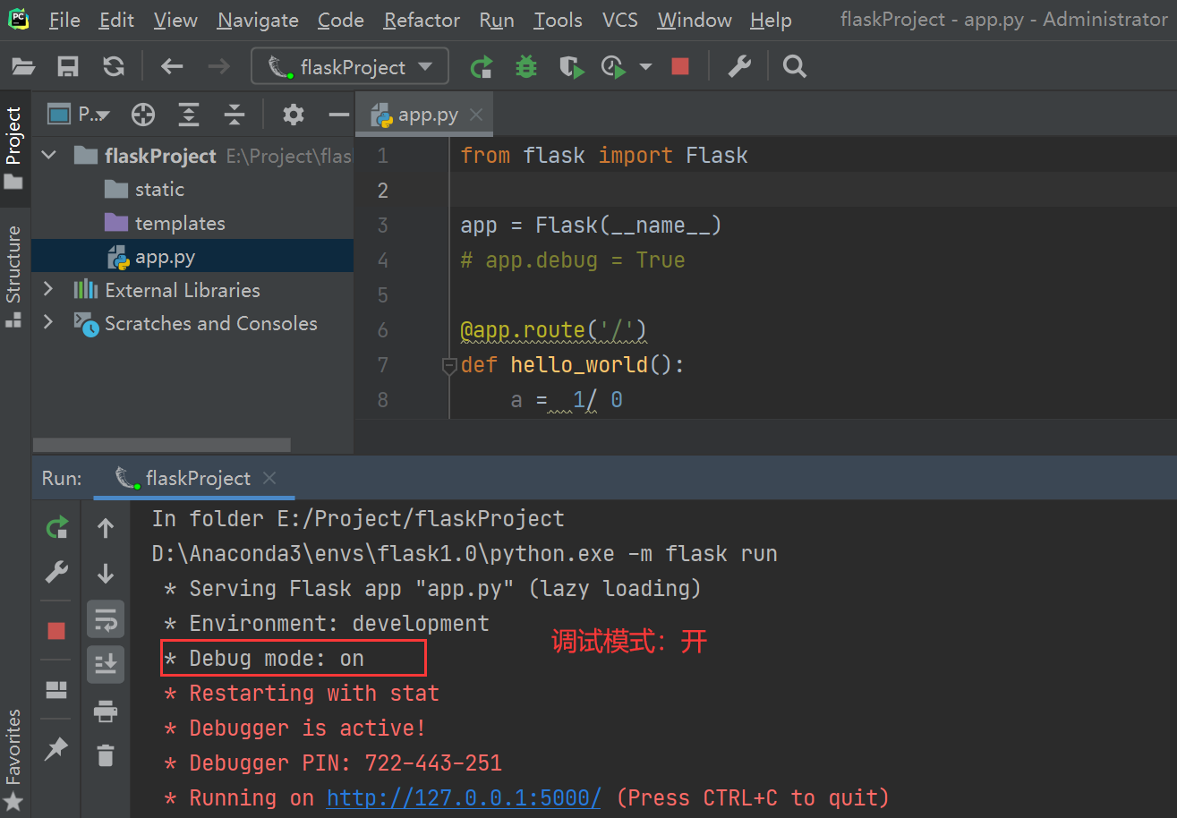Click the up arrow in Run console
The height and width of the screenshot is (818, 1177).
pos(106,528)
